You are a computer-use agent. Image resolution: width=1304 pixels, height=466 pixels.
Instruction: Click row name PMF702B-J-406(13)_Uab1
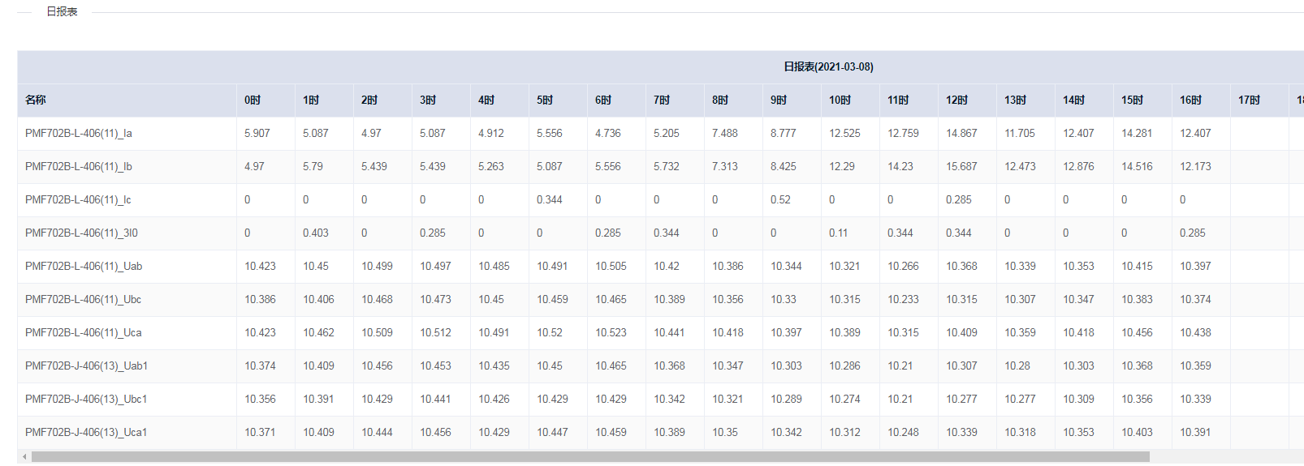[x=86, y=366]
